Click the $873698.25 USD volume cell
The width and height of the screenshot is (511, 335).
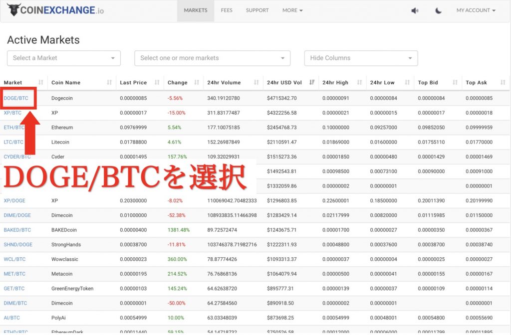click(x=280, y=318)
